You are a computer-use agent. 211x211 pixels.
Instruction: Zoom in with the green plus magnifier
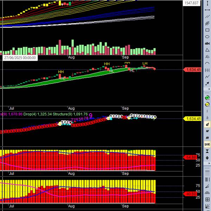pos(207,98)
